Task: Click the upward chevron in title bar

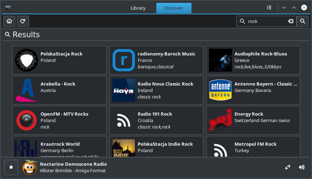Action: [x=294, y=8]
